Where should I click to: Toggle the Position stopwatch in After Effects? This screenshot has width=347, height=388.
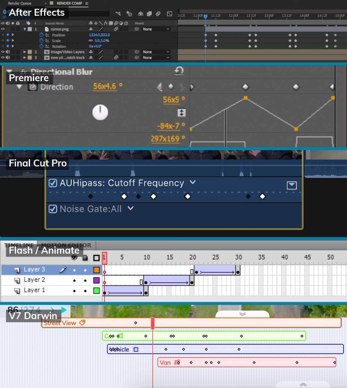coord(41,35)
